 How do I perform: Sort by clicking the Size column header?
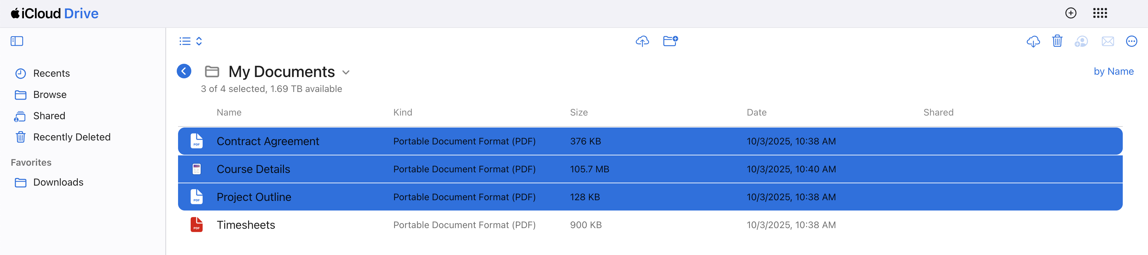pos(578,113)
